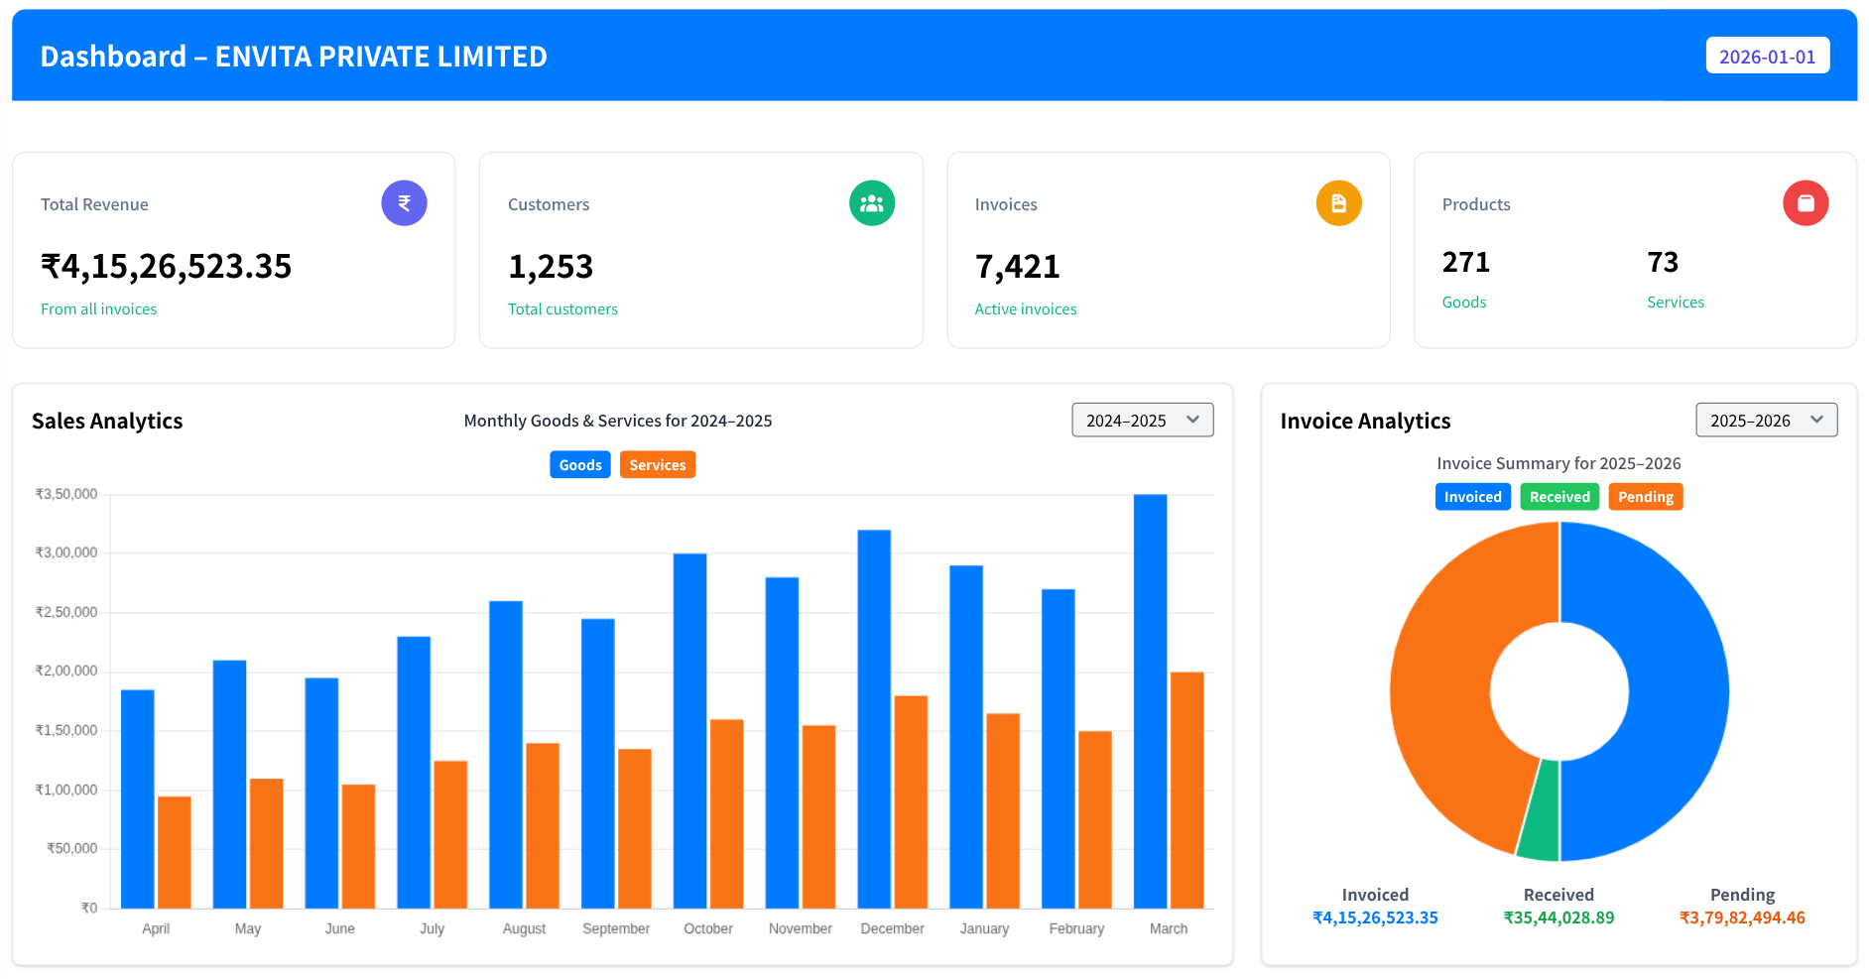Image resolution: width=1869 pixels, height=979 pixels.
Task: Click the March Goods blue bar
Action: (x=1151, y=701)
